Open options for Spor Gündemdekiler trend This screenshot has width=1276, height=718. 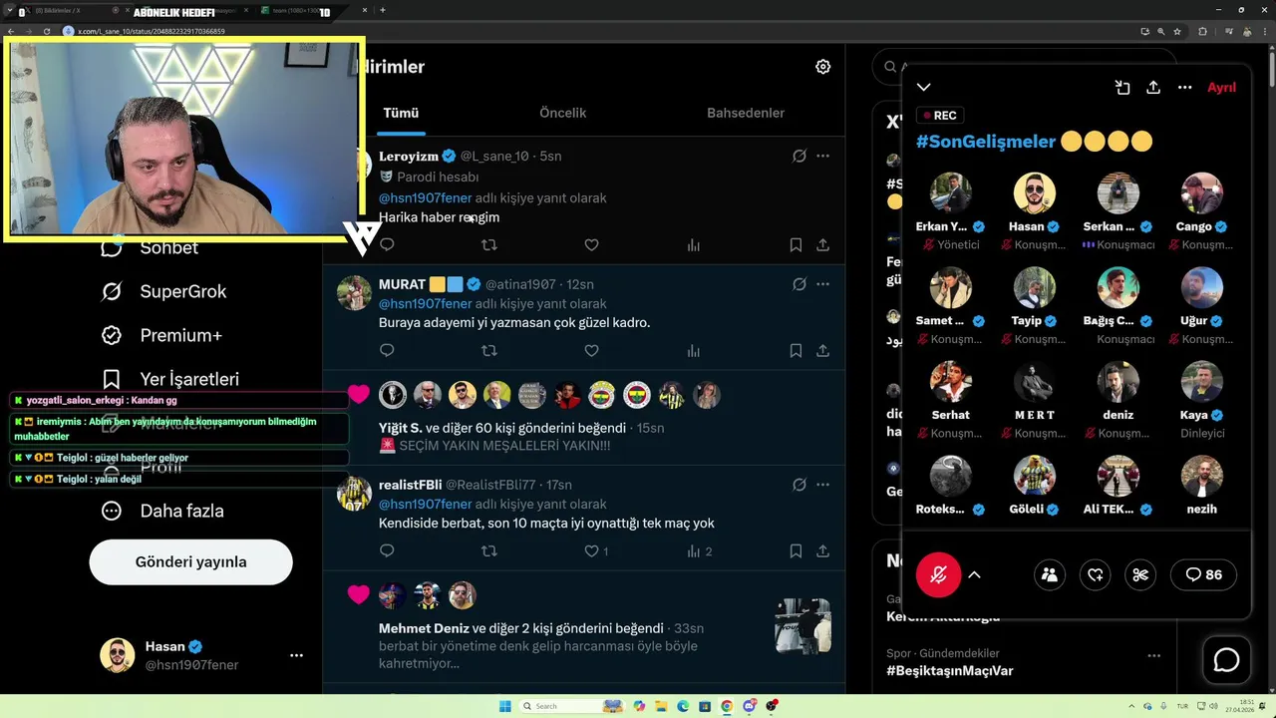pyautogui.click(x=1153, y=656)
